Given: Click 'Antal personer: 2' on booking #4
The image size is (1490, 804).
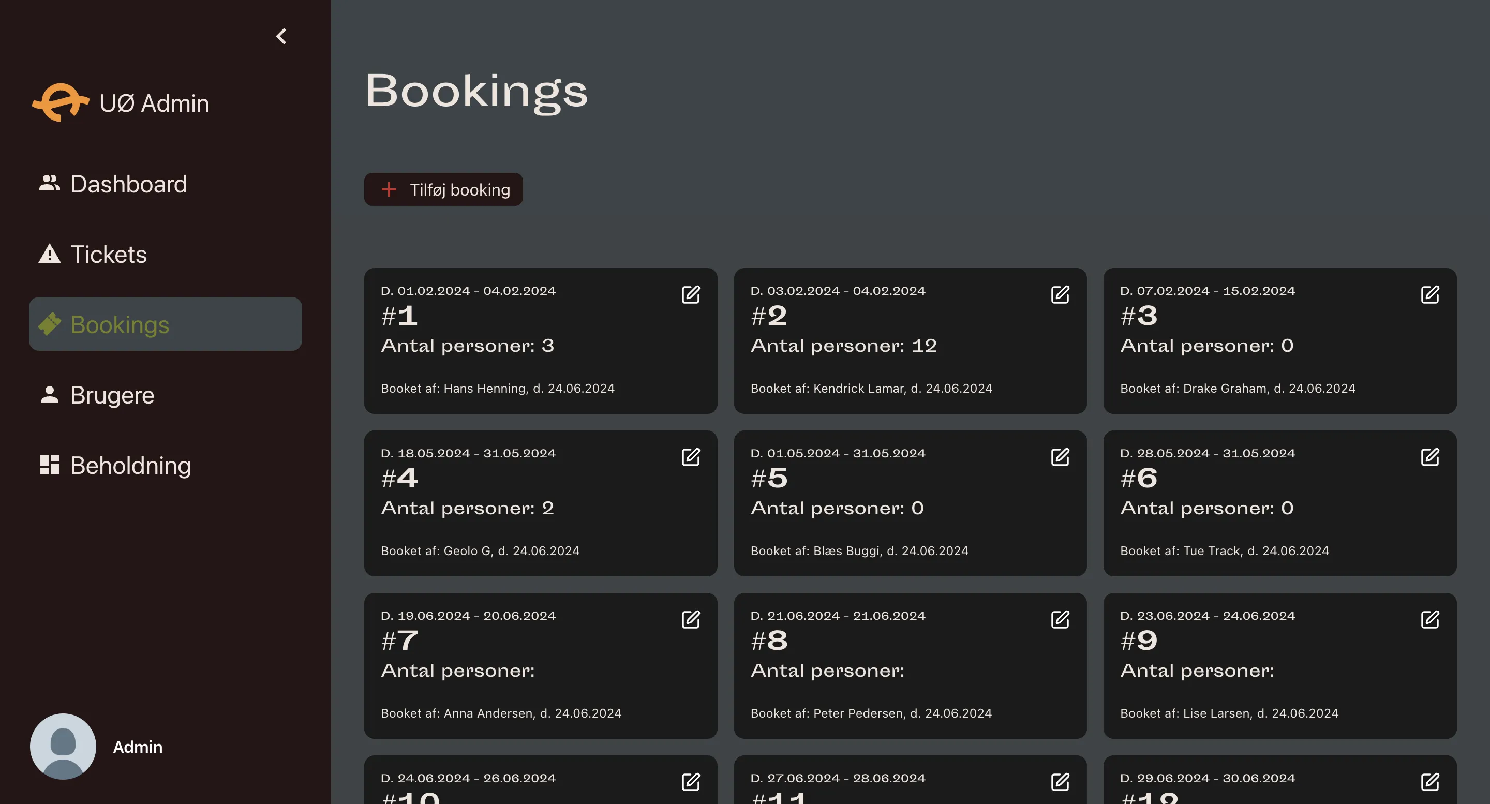Looking at the screenshot, I should click(467, 509).
